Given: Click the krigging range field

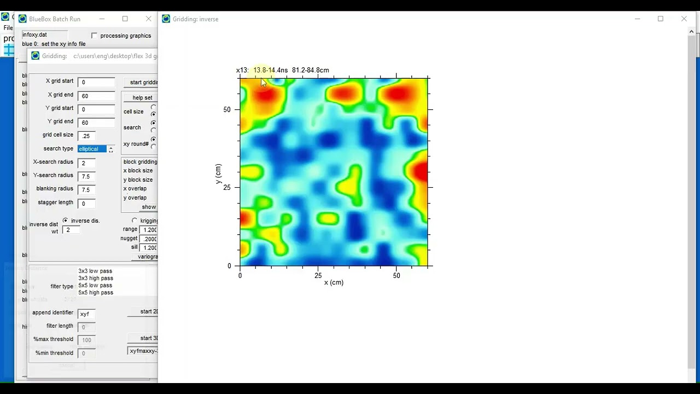Looking at the screenshot, I should point(149,230).
